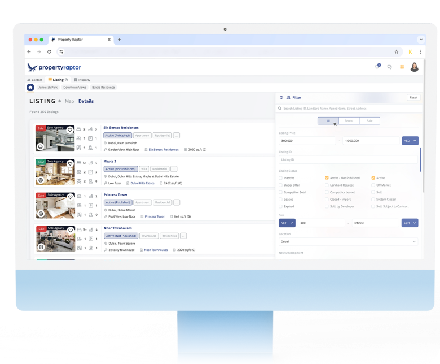Image resolution: width=440 pixels, height=364 pixels.
Task: Enable the Off Market checkbox
Action: [373, 185]
